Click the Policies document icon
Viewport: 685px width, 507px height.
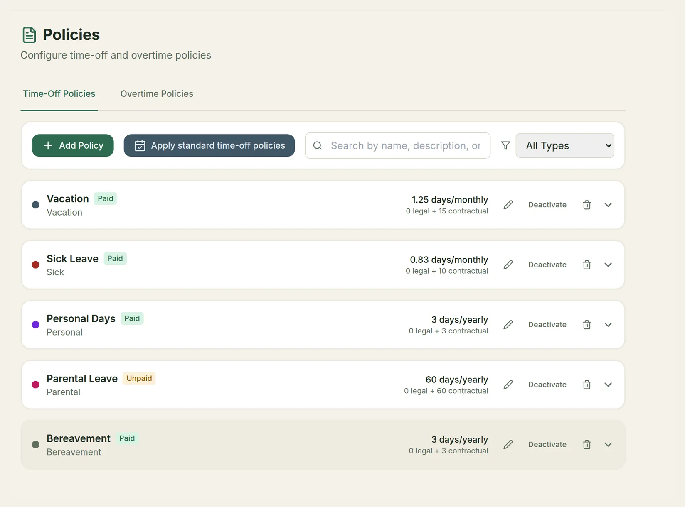[29, 35]
